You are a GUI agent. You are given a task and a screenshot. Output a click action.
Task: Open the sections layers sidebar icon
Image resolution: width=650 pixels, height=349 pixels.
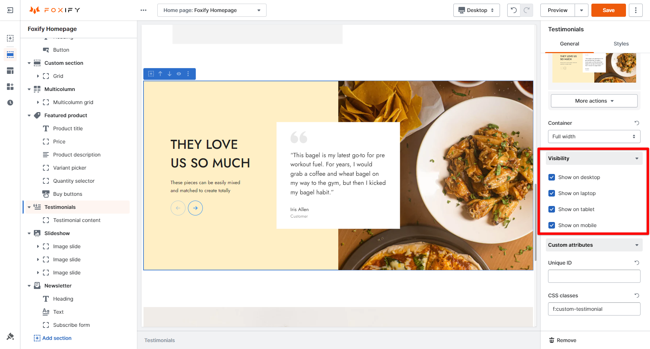[10, 55]
